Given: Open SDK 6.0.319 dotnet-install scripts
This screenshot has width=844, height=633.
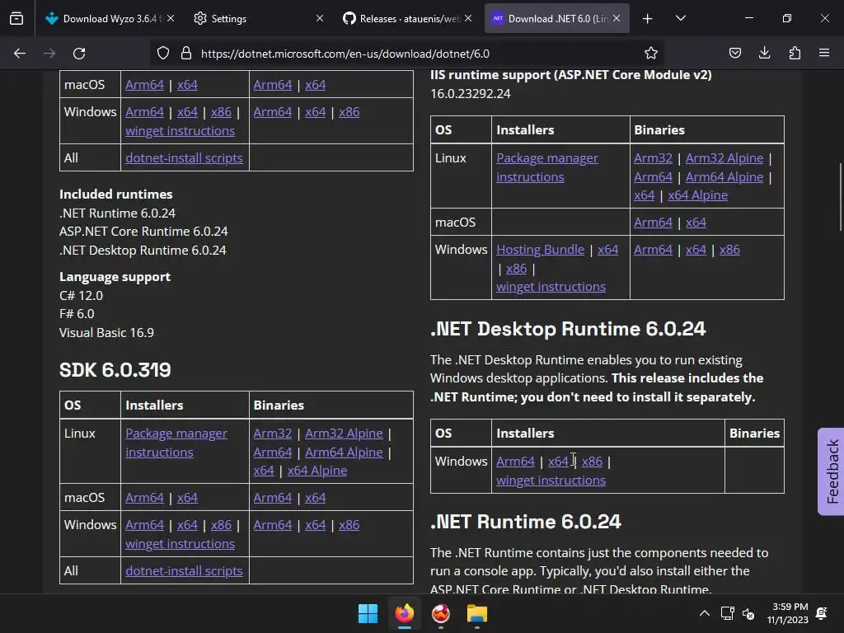Looking at the screenshot, I should [184, 571].
